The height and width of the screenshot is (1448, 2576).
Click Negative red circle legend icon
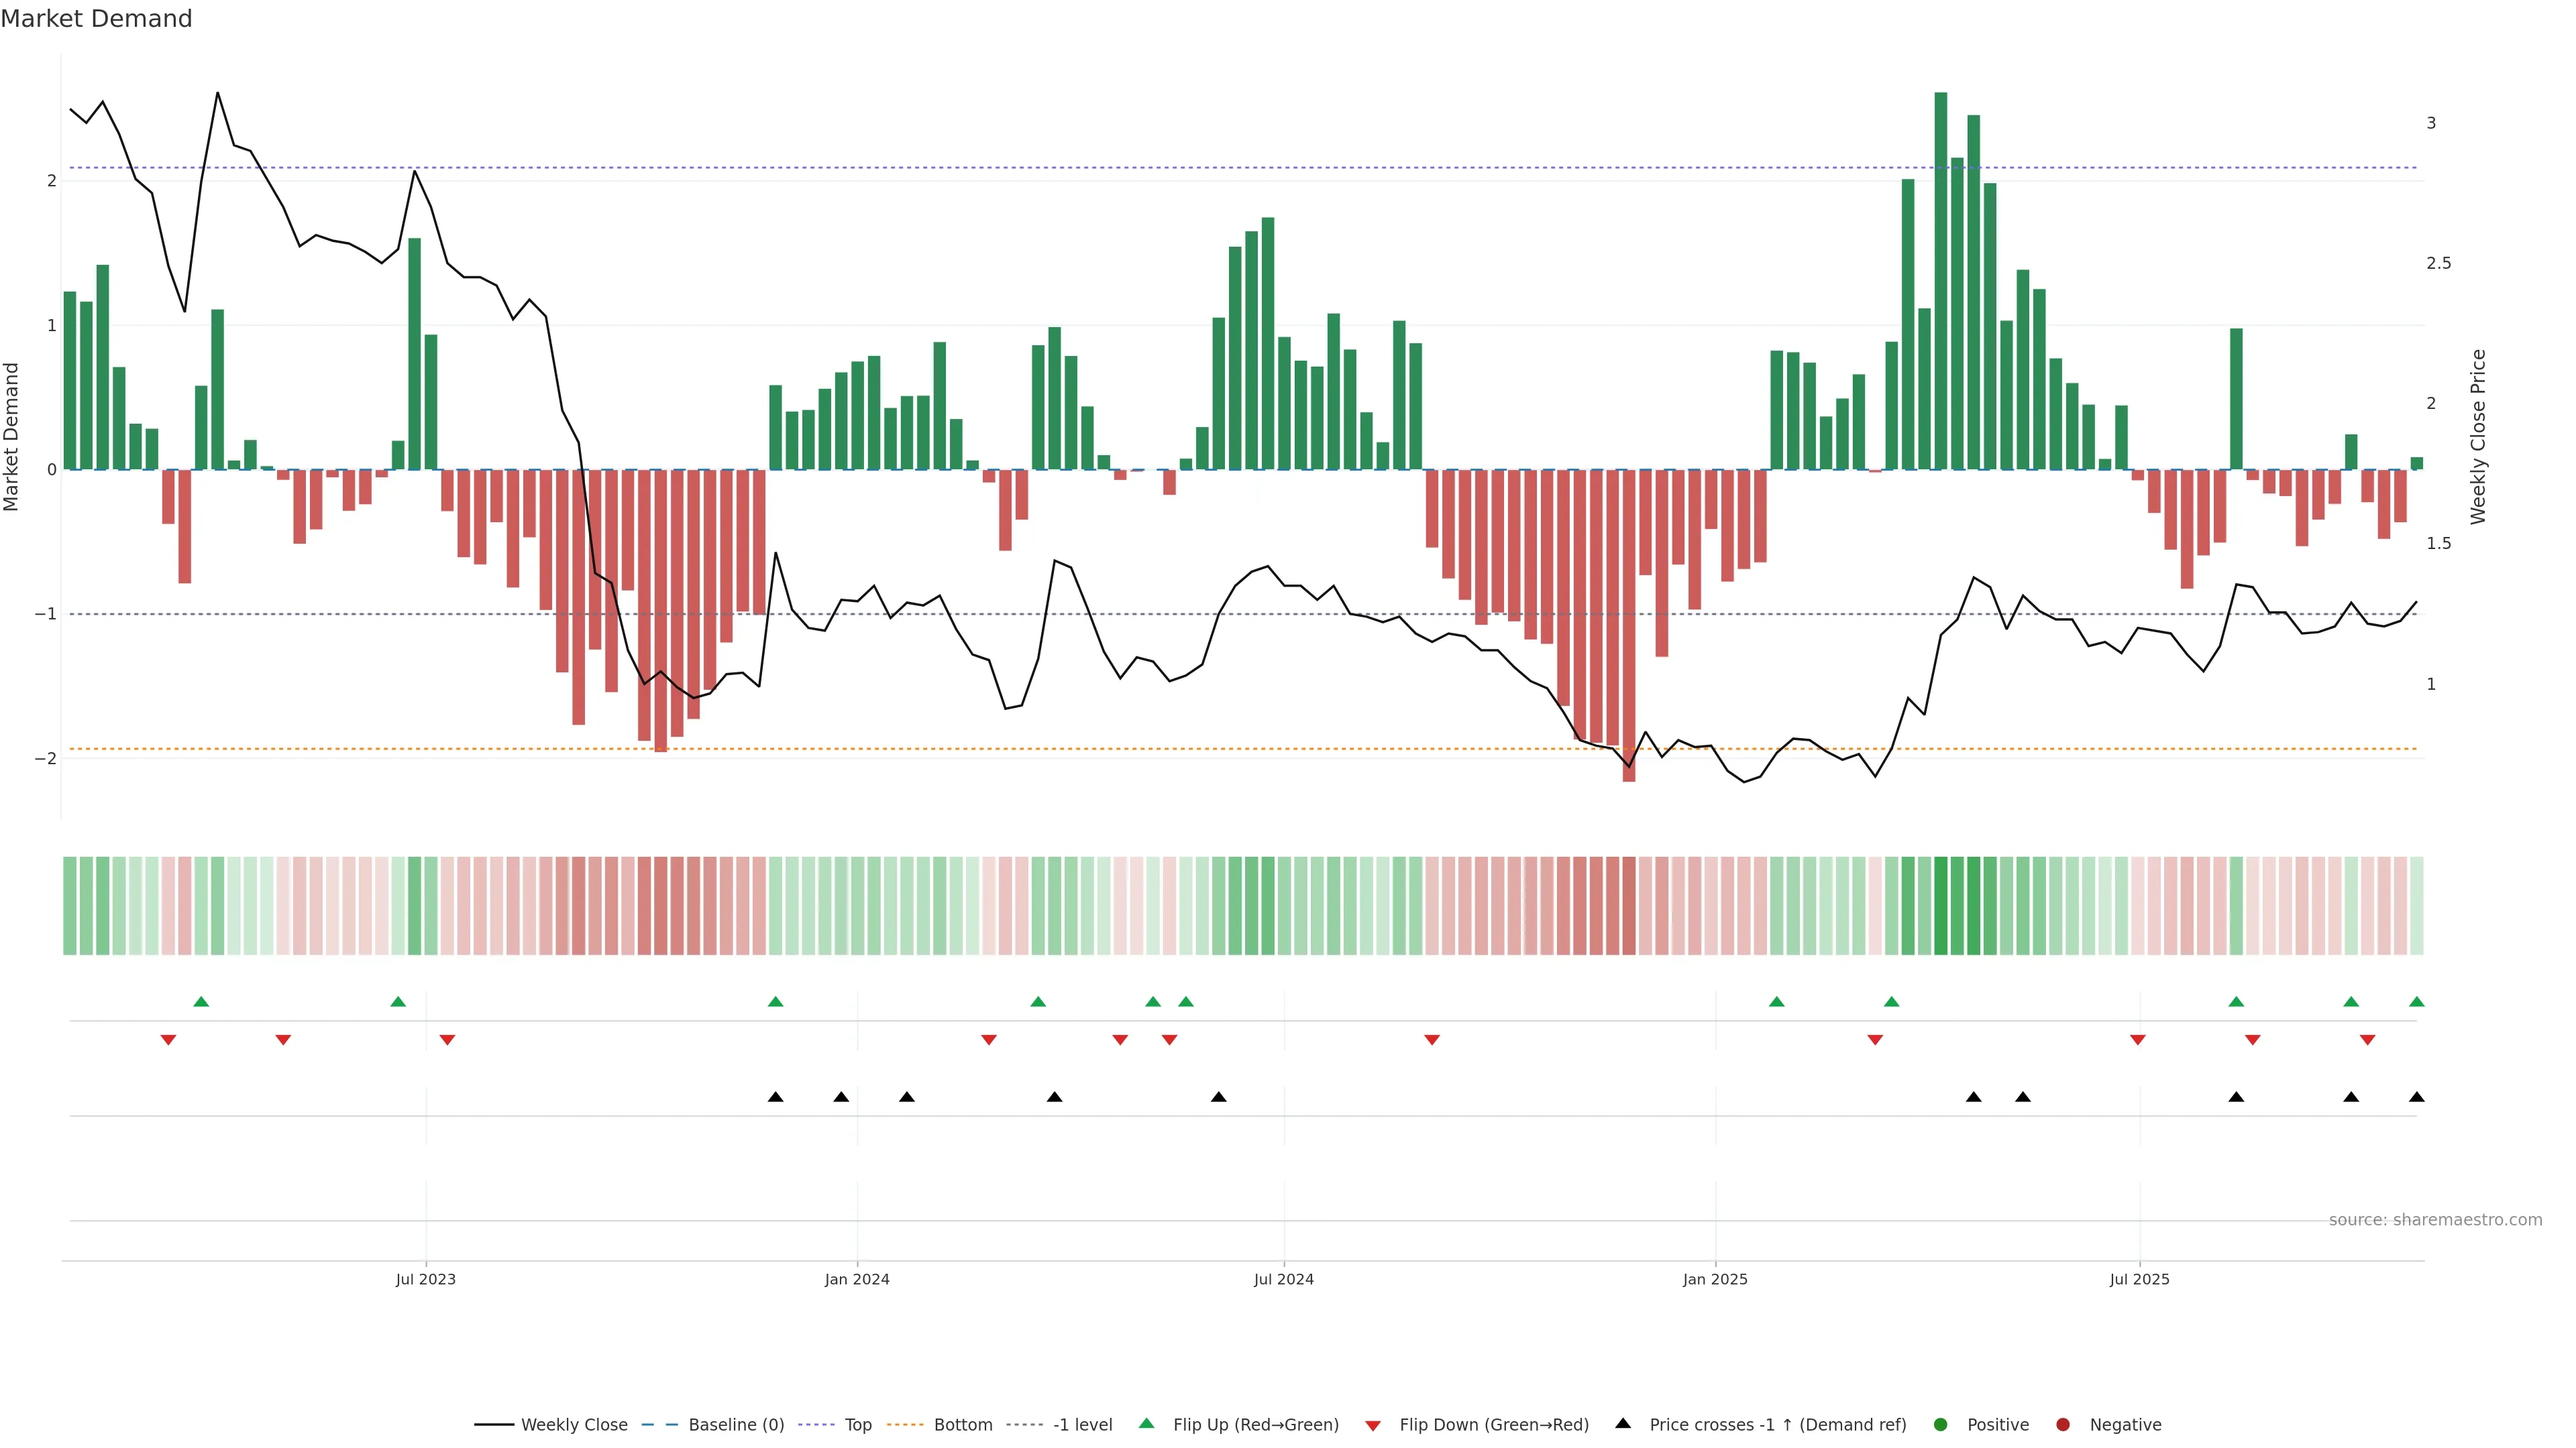[x=2063, y=1425]
